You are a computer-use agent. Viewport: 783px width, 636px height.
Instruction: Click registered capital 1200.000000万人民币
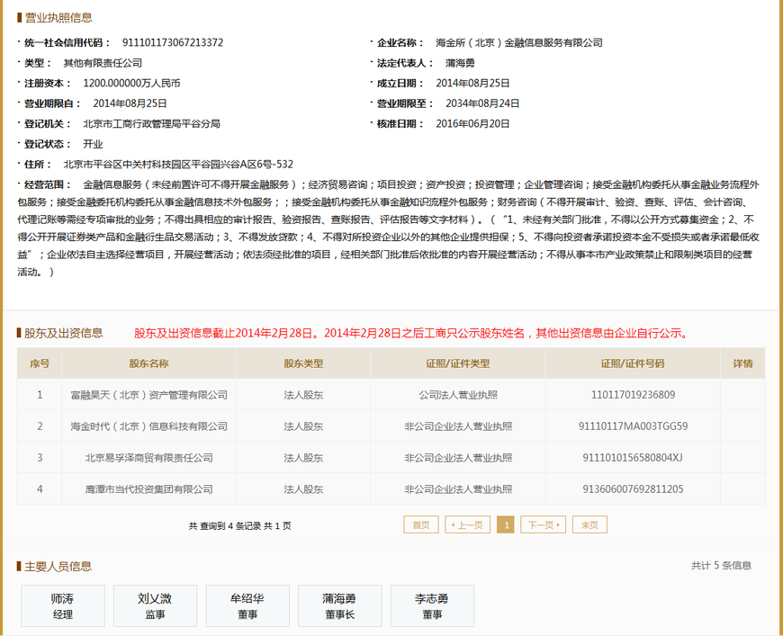131,84
